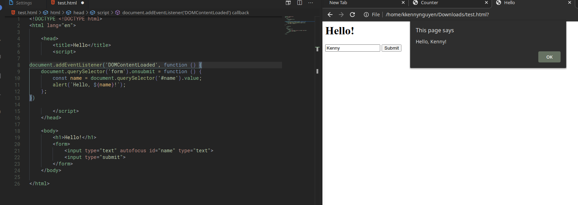Place cursor on the <title>Hello</title> line
Image resolution: width=578 pixels, height=205 pixels.
click(x=82, y=45)
